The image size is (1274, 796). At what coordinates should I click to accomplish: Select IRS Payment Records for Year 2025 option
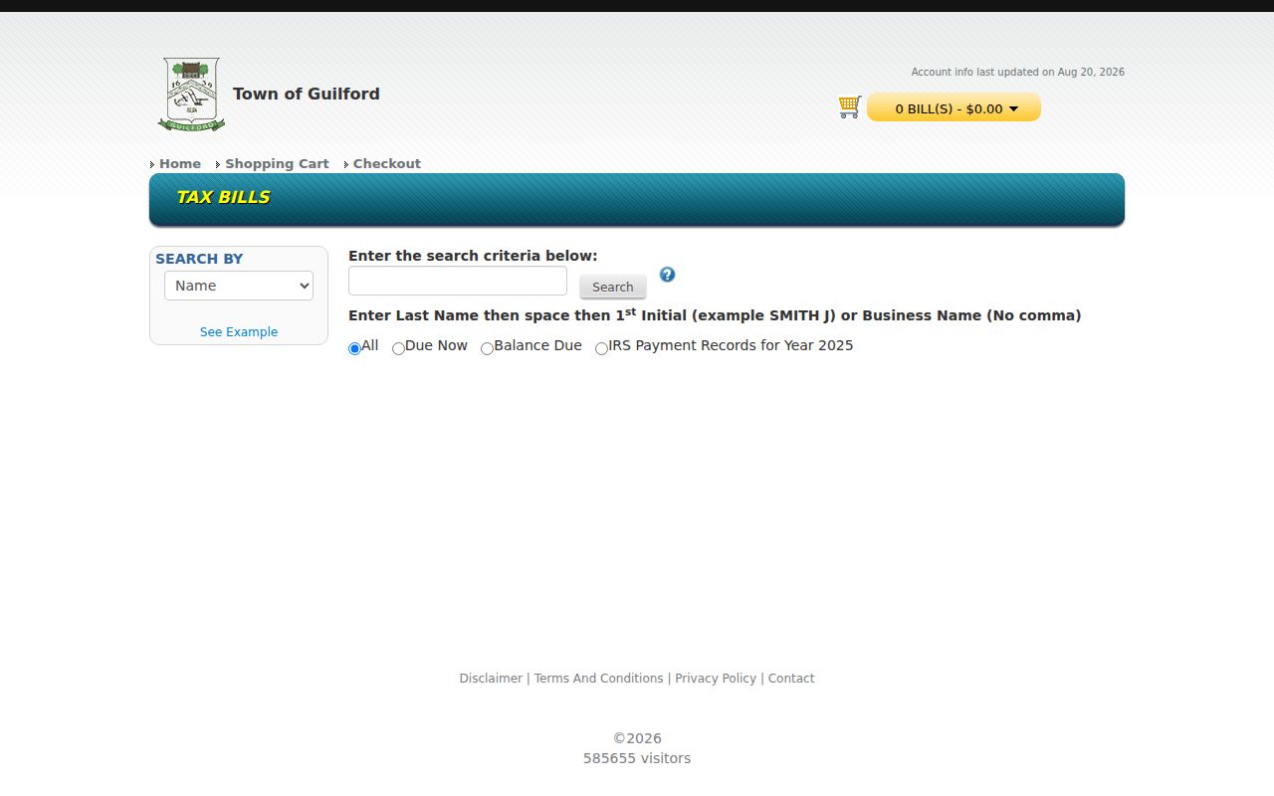(x=601, y=348)
